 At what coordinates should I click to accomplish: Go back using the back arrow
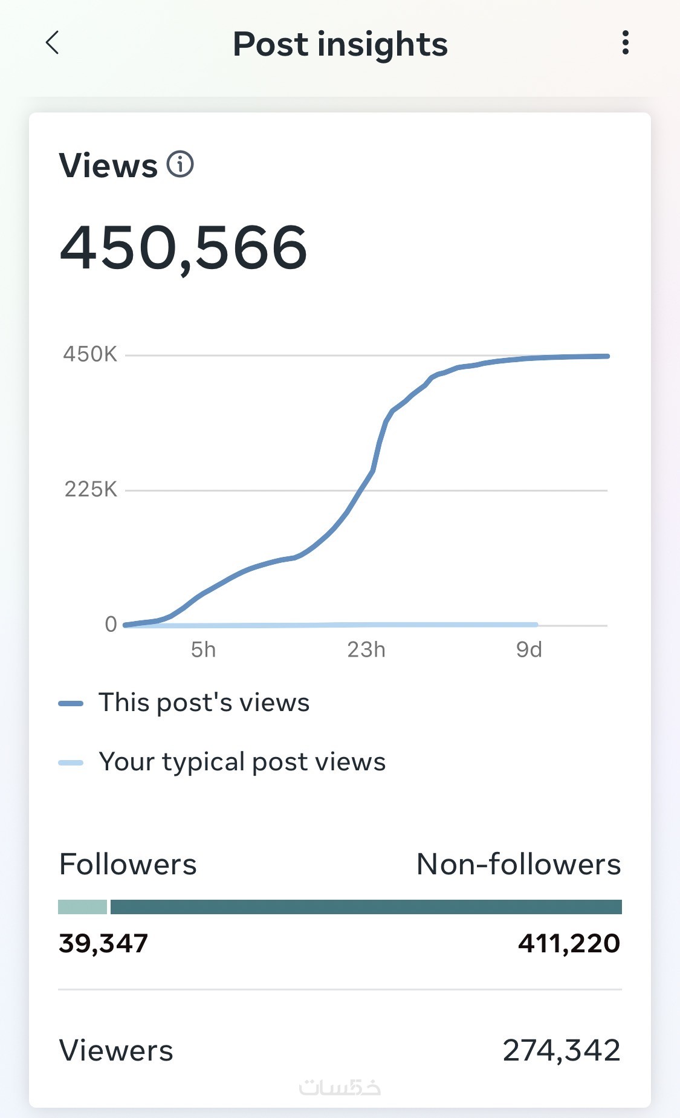[53, 43]
